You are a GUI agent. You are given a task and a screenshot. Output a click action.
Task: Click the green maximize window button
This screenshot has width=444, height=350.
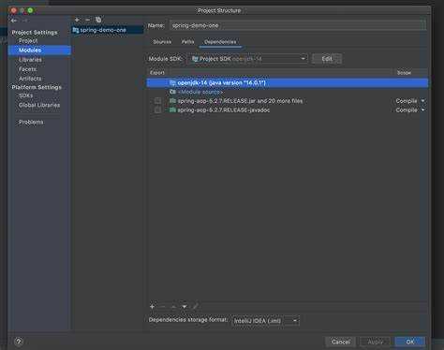pos(30,10)
